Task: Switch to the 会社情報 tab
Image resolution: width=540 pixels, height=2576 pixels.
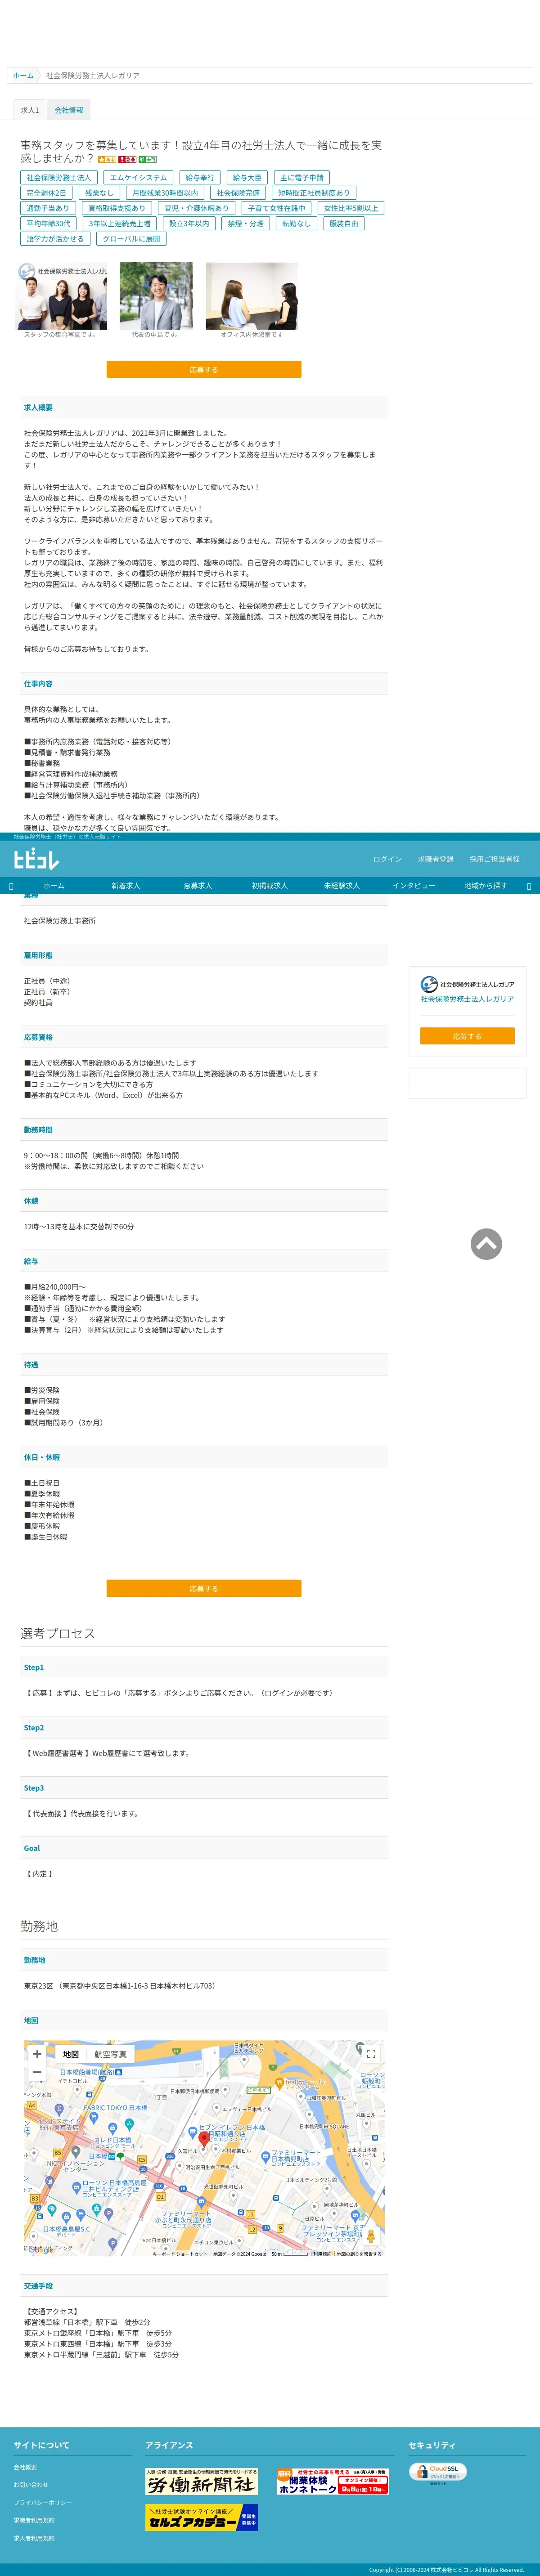Action: 69,110
